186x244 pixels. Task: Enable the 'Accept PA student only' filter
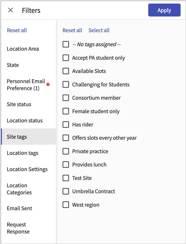[x=66, y=58]
